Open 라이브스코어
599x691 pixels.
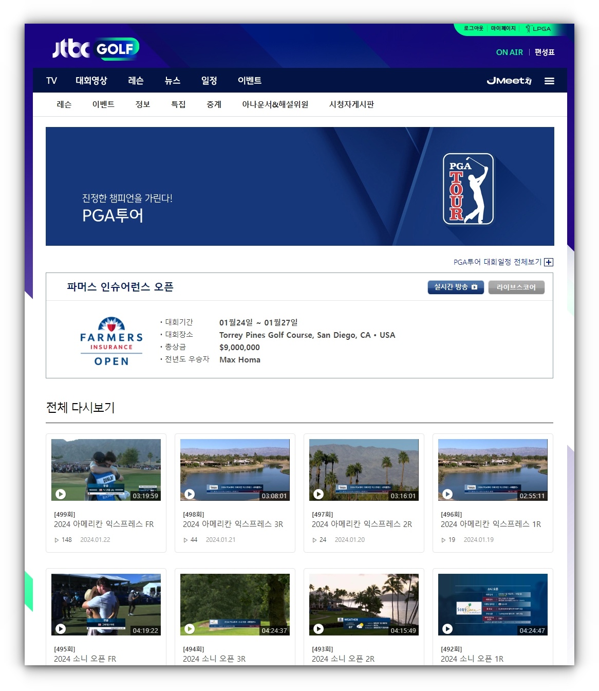click(516, 287)
